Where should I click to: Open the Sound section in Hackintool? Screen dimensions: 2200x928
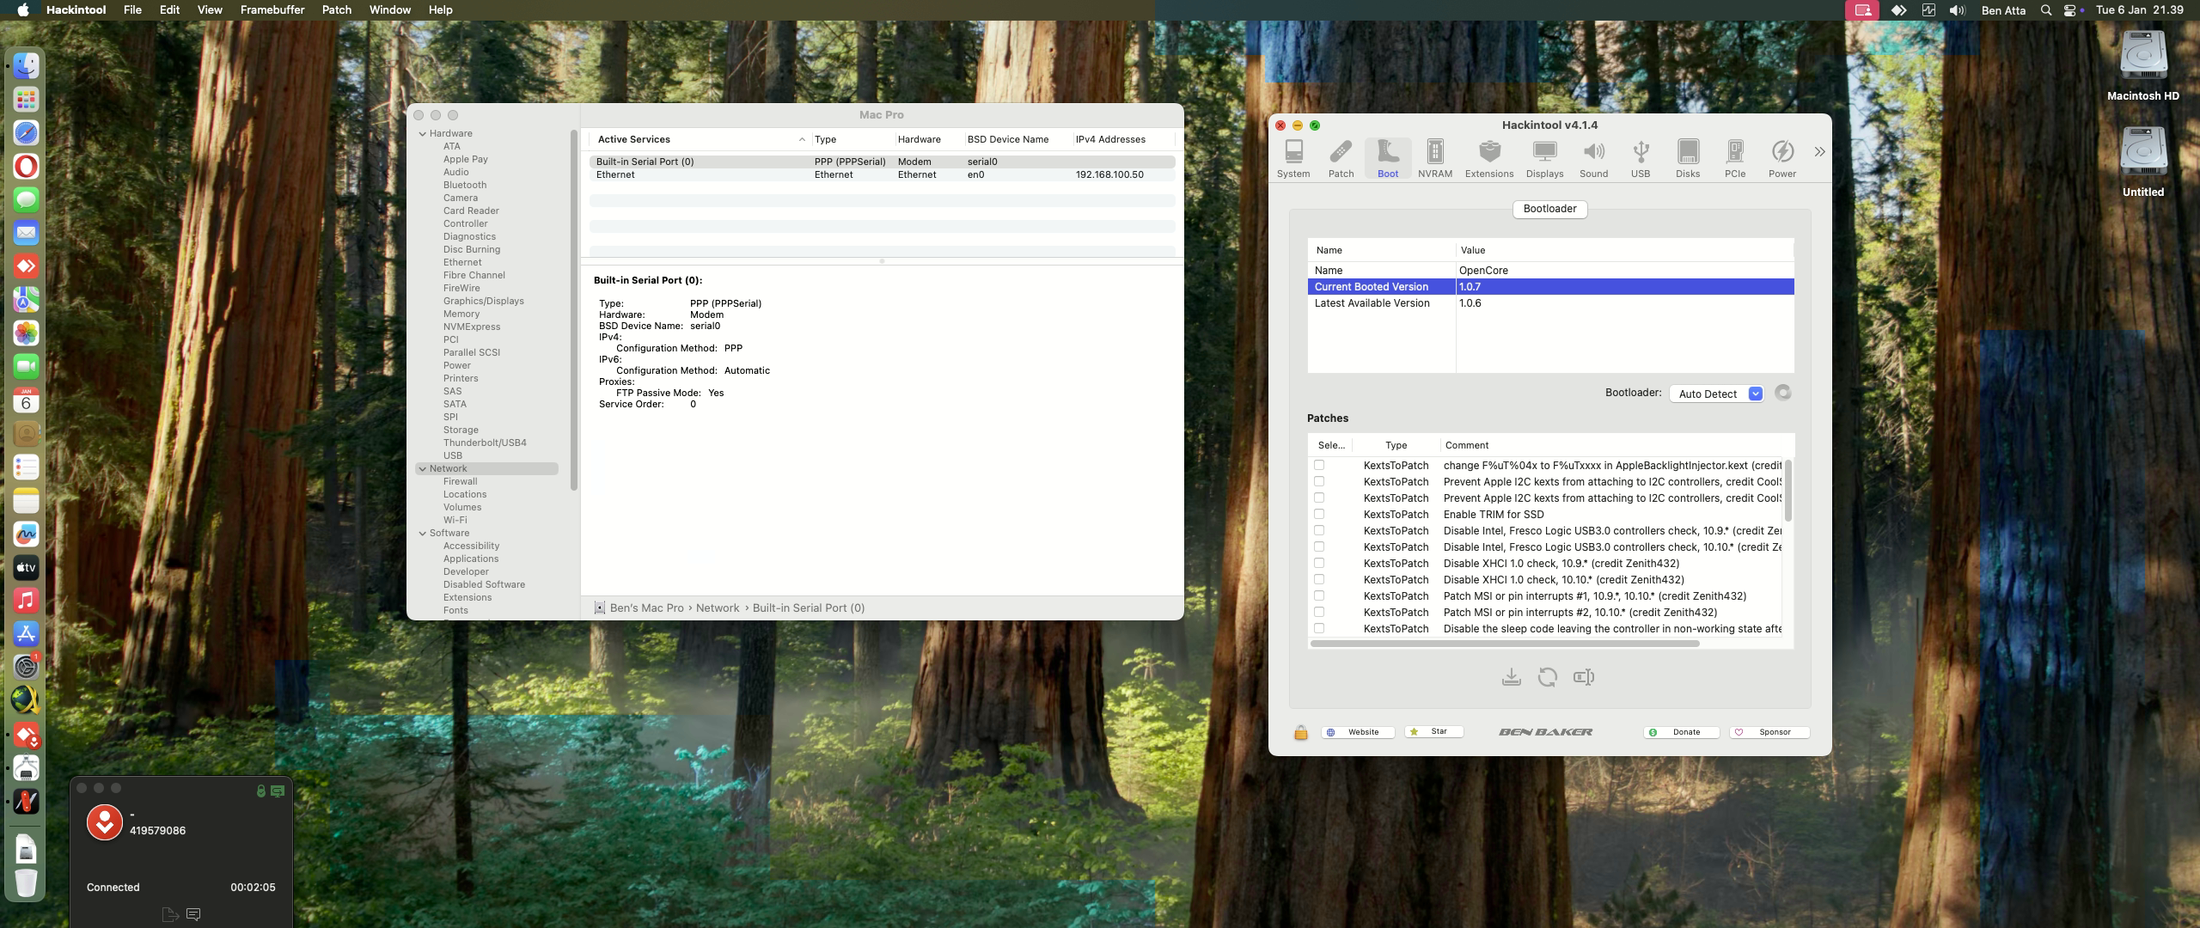tap(1593, 159)
